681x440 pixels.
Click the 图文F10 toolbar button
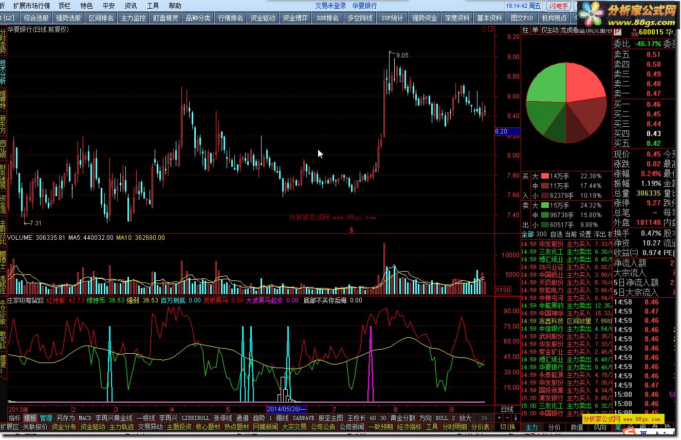522,18
